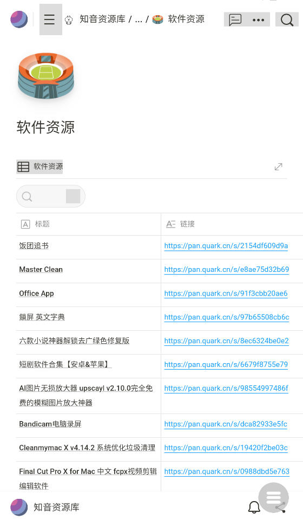The height and width of the screenshot is (527, 303).
Task: Click the 链接 column header
Action: tap(187, 224)
